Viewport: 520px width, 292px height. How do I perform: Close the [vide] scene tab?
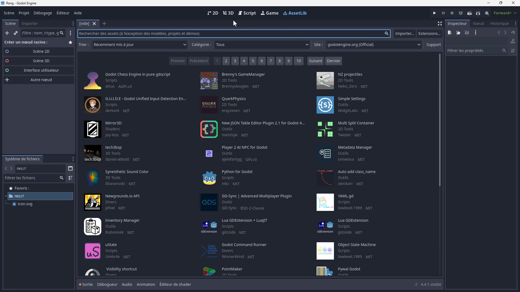point(94,24)
